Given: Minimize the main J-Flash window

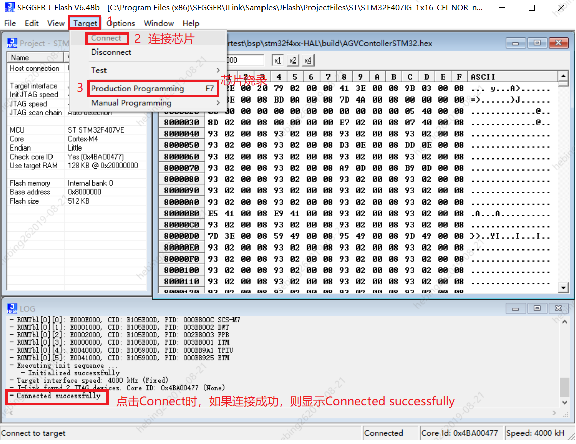Looking at the screenshot, I should [502, 8].
